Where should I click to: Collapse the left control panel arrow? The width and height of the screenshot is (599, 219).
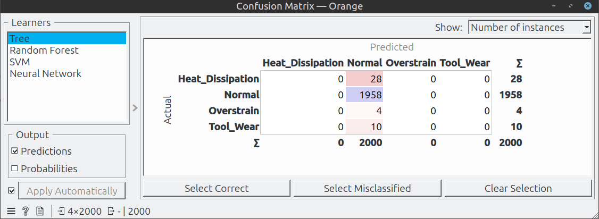[135, 108]
